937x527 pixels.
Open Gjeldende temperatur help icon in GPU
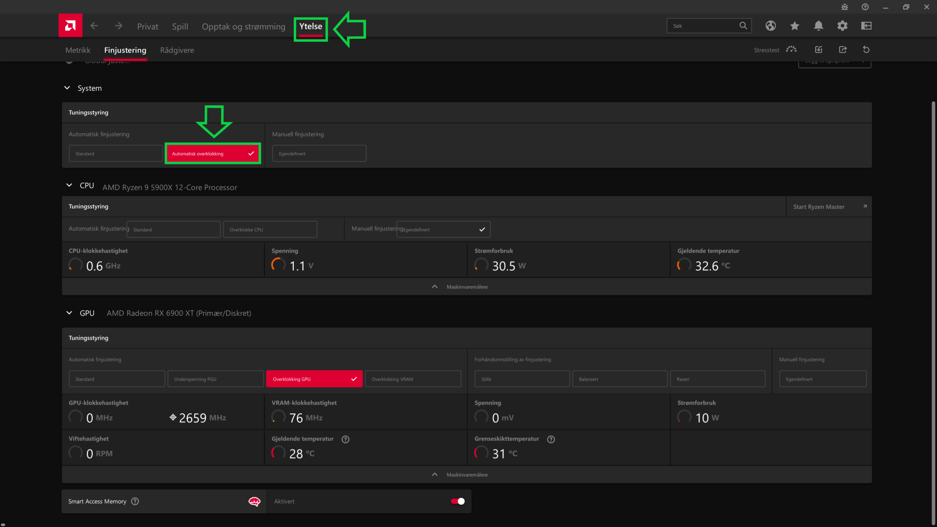pyautogui.click(x=345, y=439)
